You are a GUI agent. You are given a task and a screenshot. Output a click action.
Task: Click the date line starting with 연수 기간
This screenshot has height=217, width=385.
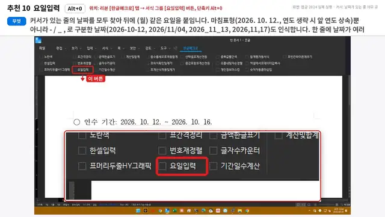pos(143,122)
